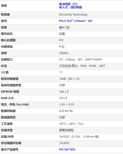The height and width of the screenshot is (154, 123).
Task: Select the 表面贴装型 mounting type value
Action: (66, 130)
